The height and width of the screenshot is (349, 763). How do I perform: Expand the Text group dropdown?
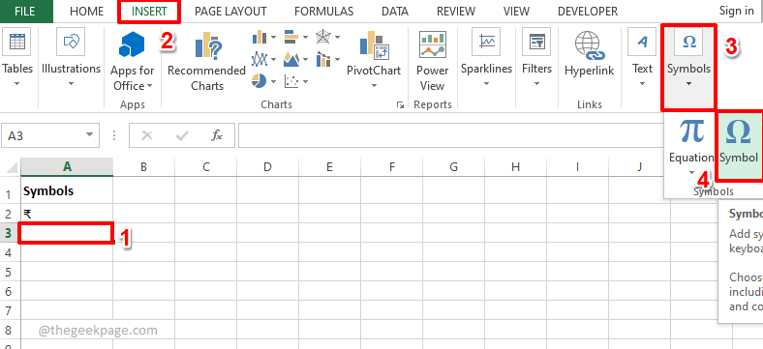[x=642, y=58]
